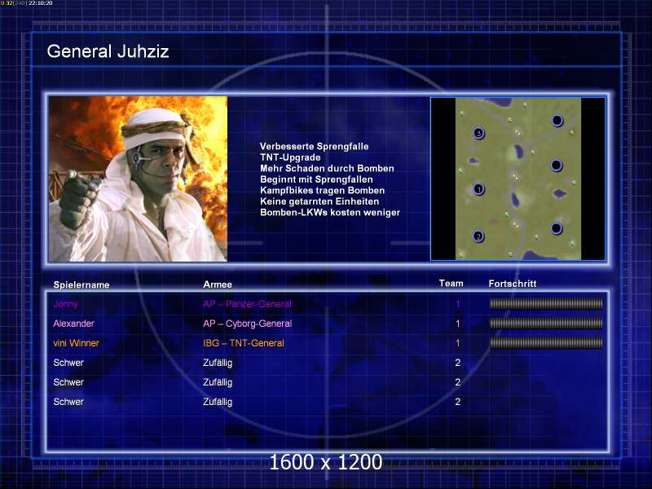
Task: Click the TNT-Upgrade ability line
Action: click(290, 157)
